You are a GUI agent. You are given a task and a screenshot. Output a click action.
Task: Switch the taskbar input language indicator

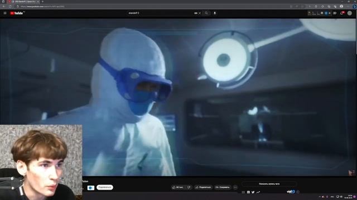(x=332, y=197)
